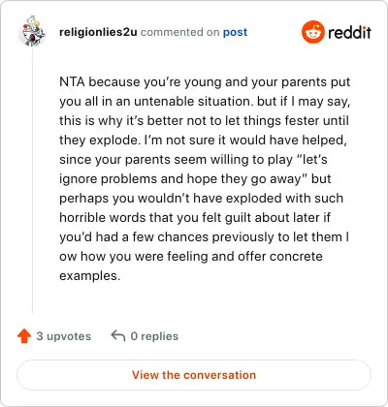388x407 pixels.
Task: Open the religionlies2u username profile
Action: [98, 32]
